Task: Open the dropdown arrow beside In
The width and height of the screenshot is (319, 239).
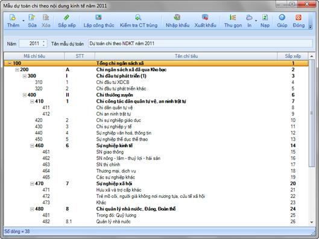Action: pos(256,21)
